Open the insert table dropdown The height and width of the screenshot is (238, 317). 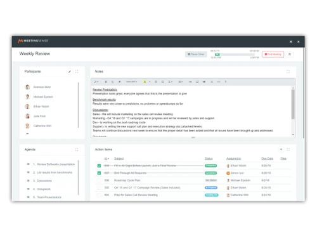[180, 82]
